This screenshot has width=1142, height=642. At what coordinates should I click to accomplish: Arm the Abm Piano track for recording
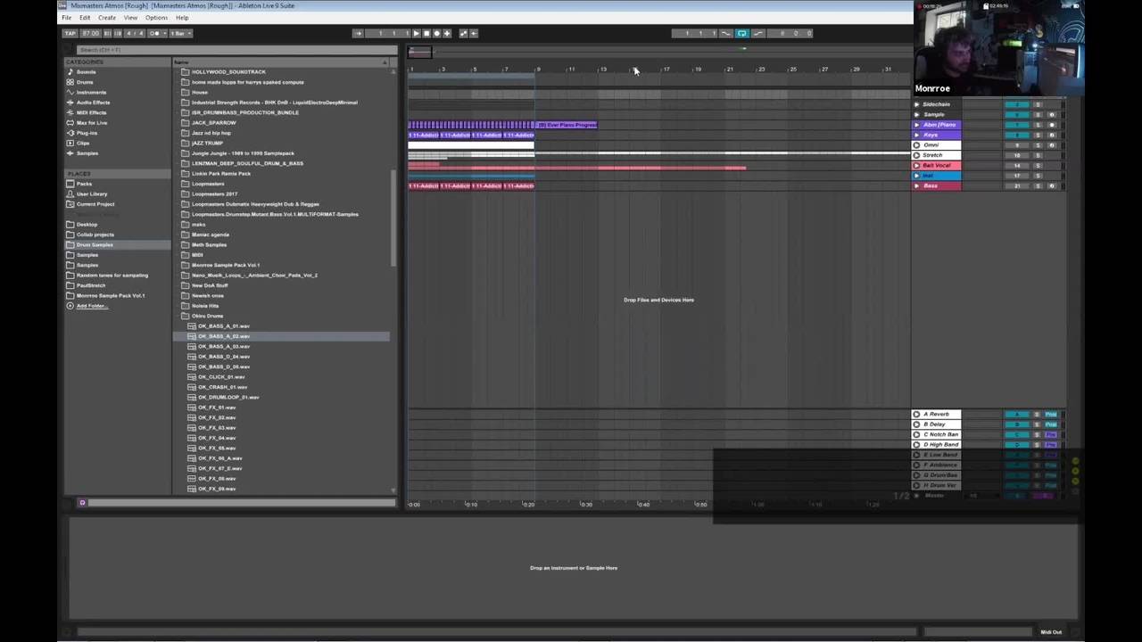click(x=1051, y=125)
